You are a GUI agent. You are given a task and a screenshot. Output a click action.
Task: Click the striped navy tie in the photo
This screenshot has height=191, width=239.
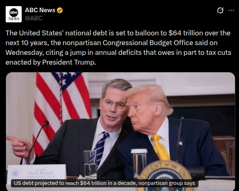point(99,148)
